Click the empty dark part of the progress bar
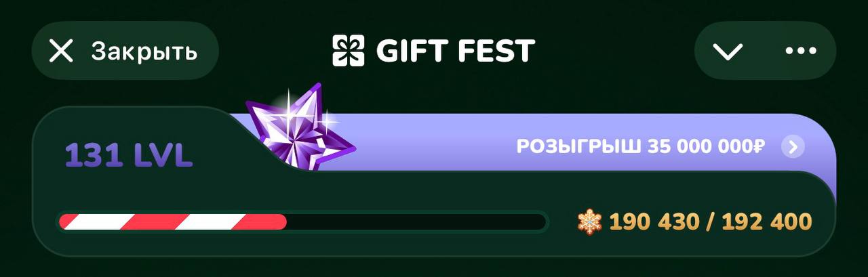Viewport: 868px width, 277px height. coord(416,221)
